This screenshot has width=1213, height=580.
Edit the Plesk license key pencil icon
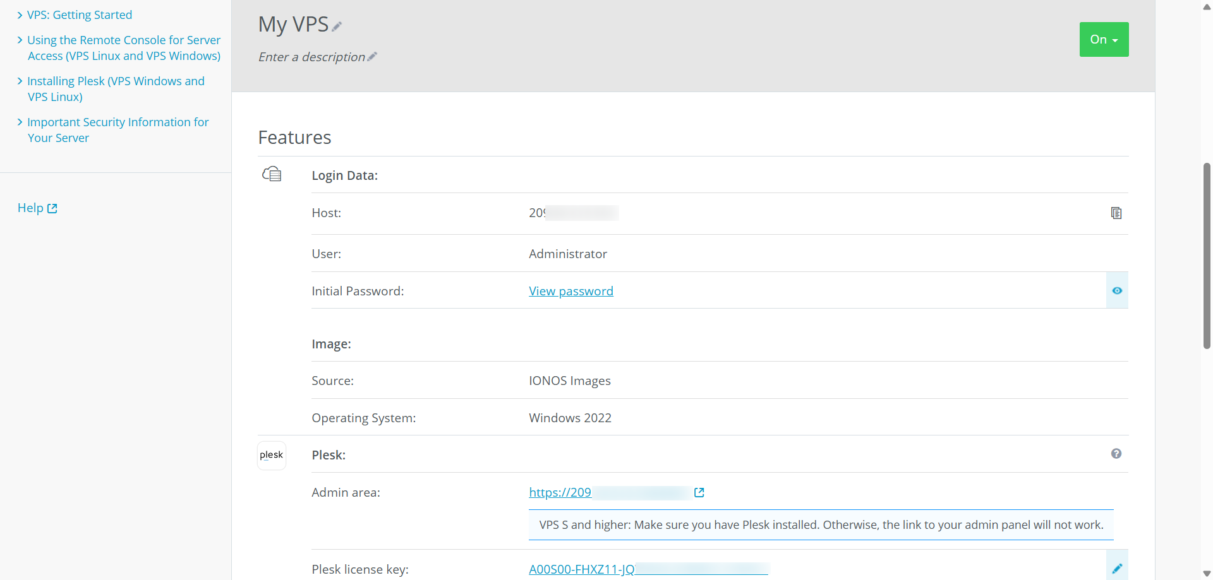(1117, 568)
